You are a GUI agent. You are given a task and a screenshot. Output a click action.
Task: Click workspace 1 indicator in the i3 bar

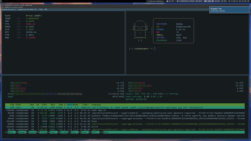point(1,1)
